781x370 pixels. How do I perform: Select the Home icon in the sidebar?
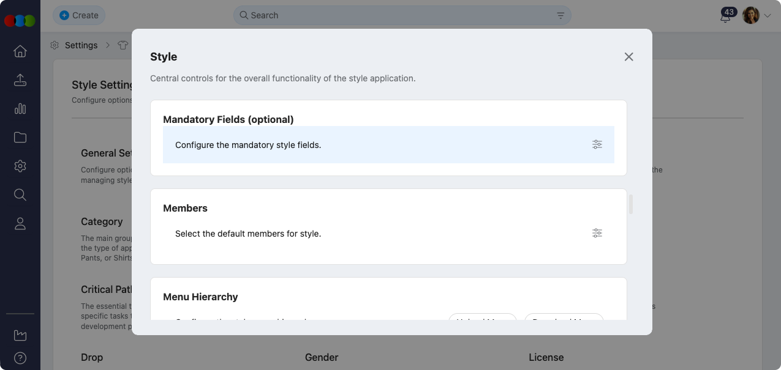[20, 51]
